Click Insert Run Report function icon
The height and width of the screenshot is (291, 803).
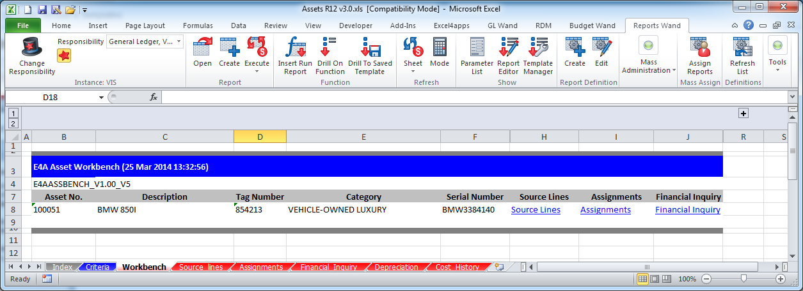coord(295,48)
